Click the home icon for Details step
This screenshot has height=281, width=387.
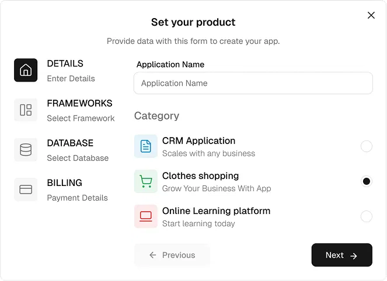[26, 71]
